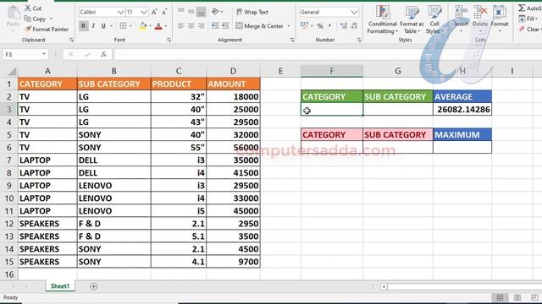Image resolution: width=542 pixels, height=304 pixels.
Task: Align text to the middle
Action: (x=191, y=11)
